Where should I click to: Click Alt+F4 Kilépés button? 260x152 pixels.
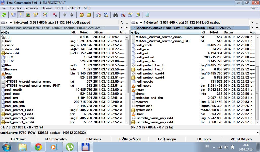click(241, 139)
